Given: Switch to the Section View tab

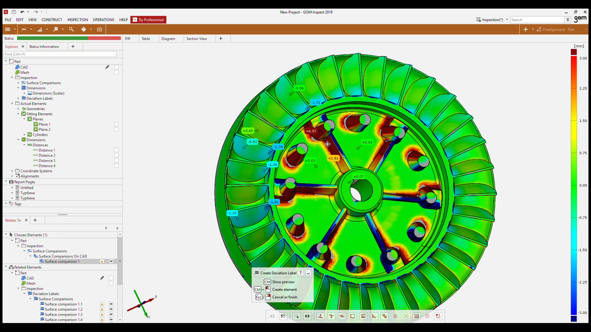Looking at the screenshot, I should pyautogui.click(x=197, y=39).
